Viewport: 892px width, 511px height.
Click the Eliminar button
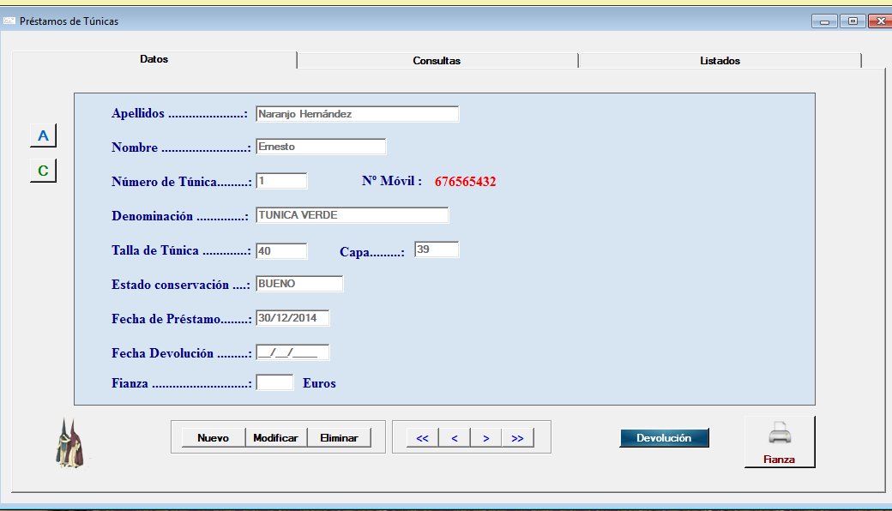[x=338, y=438]
